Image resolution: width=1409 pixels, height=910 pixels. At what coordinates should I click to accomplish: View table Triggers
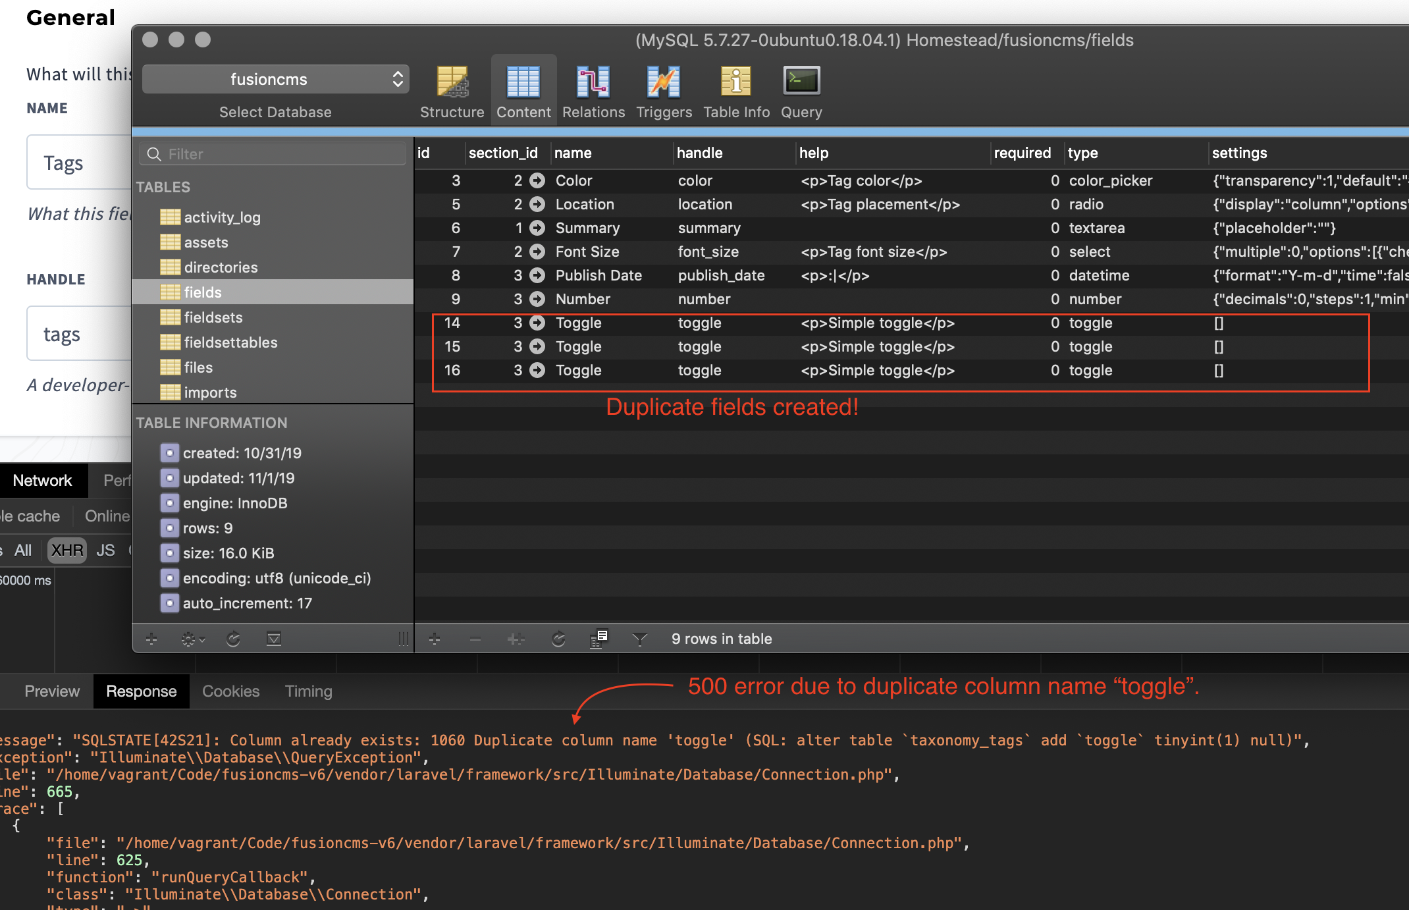[663, 90]
